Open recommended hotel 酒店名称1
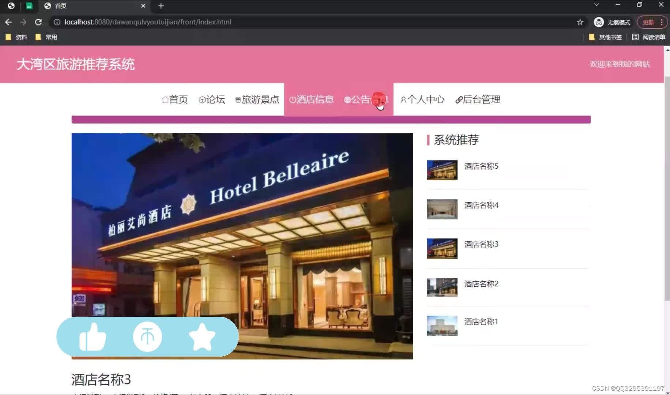Viewport: 670px width, 395px height. tap(481, 321)
